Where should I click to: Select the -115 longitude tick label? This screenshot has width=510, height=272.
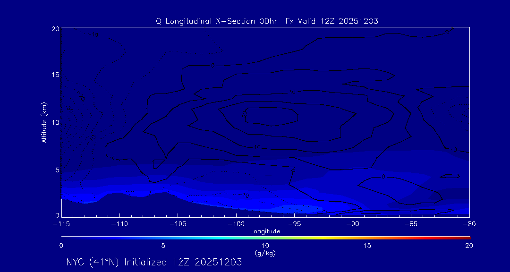(x=61, y=224)
